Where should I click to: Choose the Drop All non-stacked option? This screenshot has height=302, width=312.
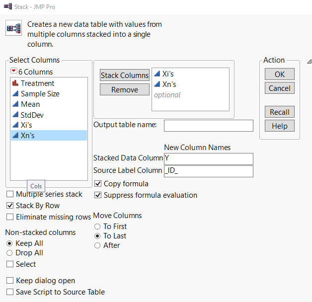pos(9,253)
